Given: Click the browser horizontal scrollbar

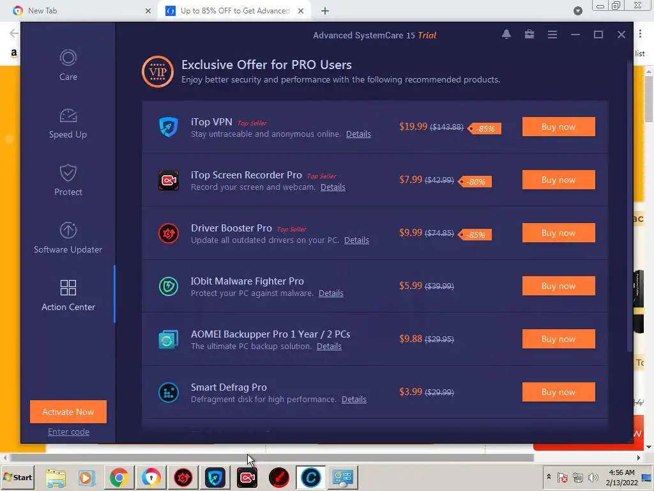Looking at the screenshot, I should (x=271, y=458).
